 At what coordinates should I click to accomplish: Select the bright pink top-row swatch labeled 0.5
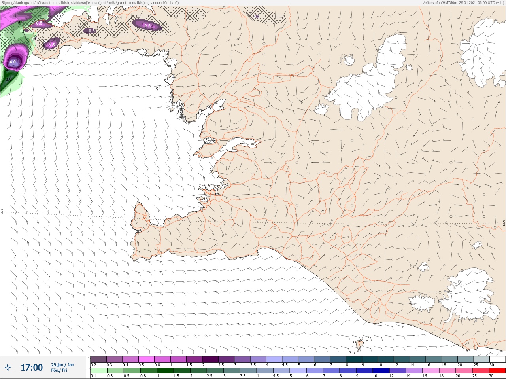pos(146,359)
